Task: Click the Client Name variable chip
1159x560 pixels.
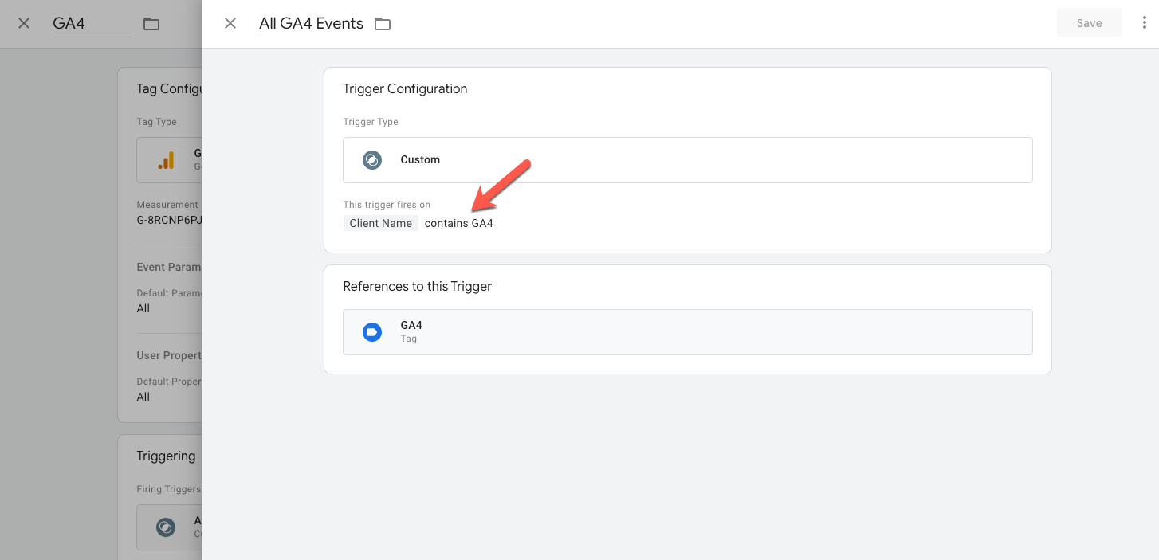Action: [381, 223]
